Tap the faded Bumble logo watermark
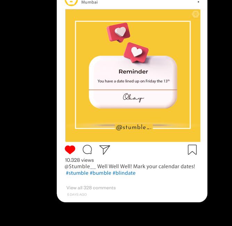This screenshot has width=232, height=226. pyautogui.click(x=196, y=14)
